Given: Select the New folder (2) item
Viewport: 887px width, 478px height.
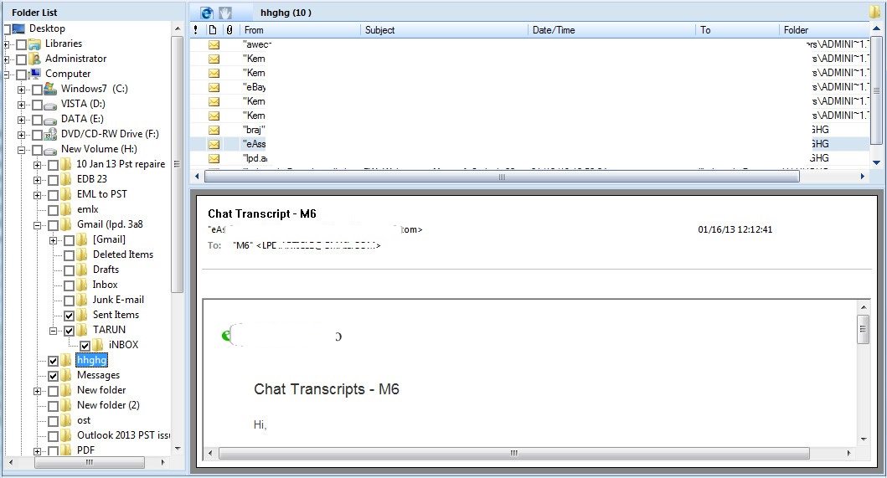Looking at the screenshot, I should coord(108,405).
